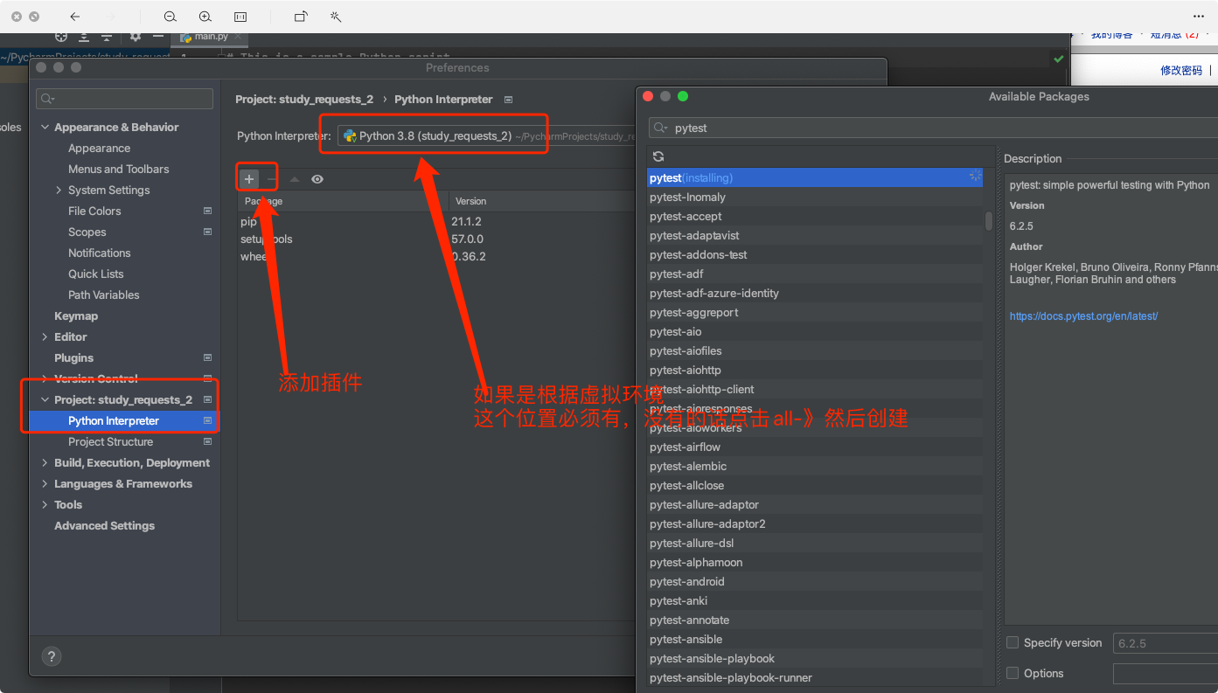This screenshot has width=1218, height=693.
Task: Open the Python Interpreter dropdown
Action: tap(486, 135)
